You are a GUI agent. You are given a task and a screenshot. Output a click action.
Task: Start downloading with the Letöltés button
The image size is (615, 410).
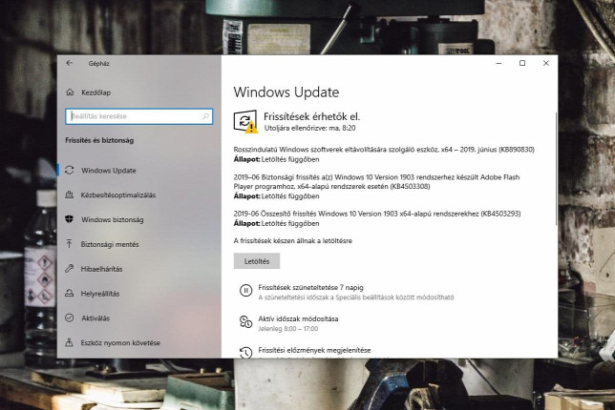(x=257, y=261)
